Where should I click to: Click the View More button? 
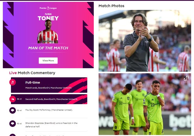48,61
